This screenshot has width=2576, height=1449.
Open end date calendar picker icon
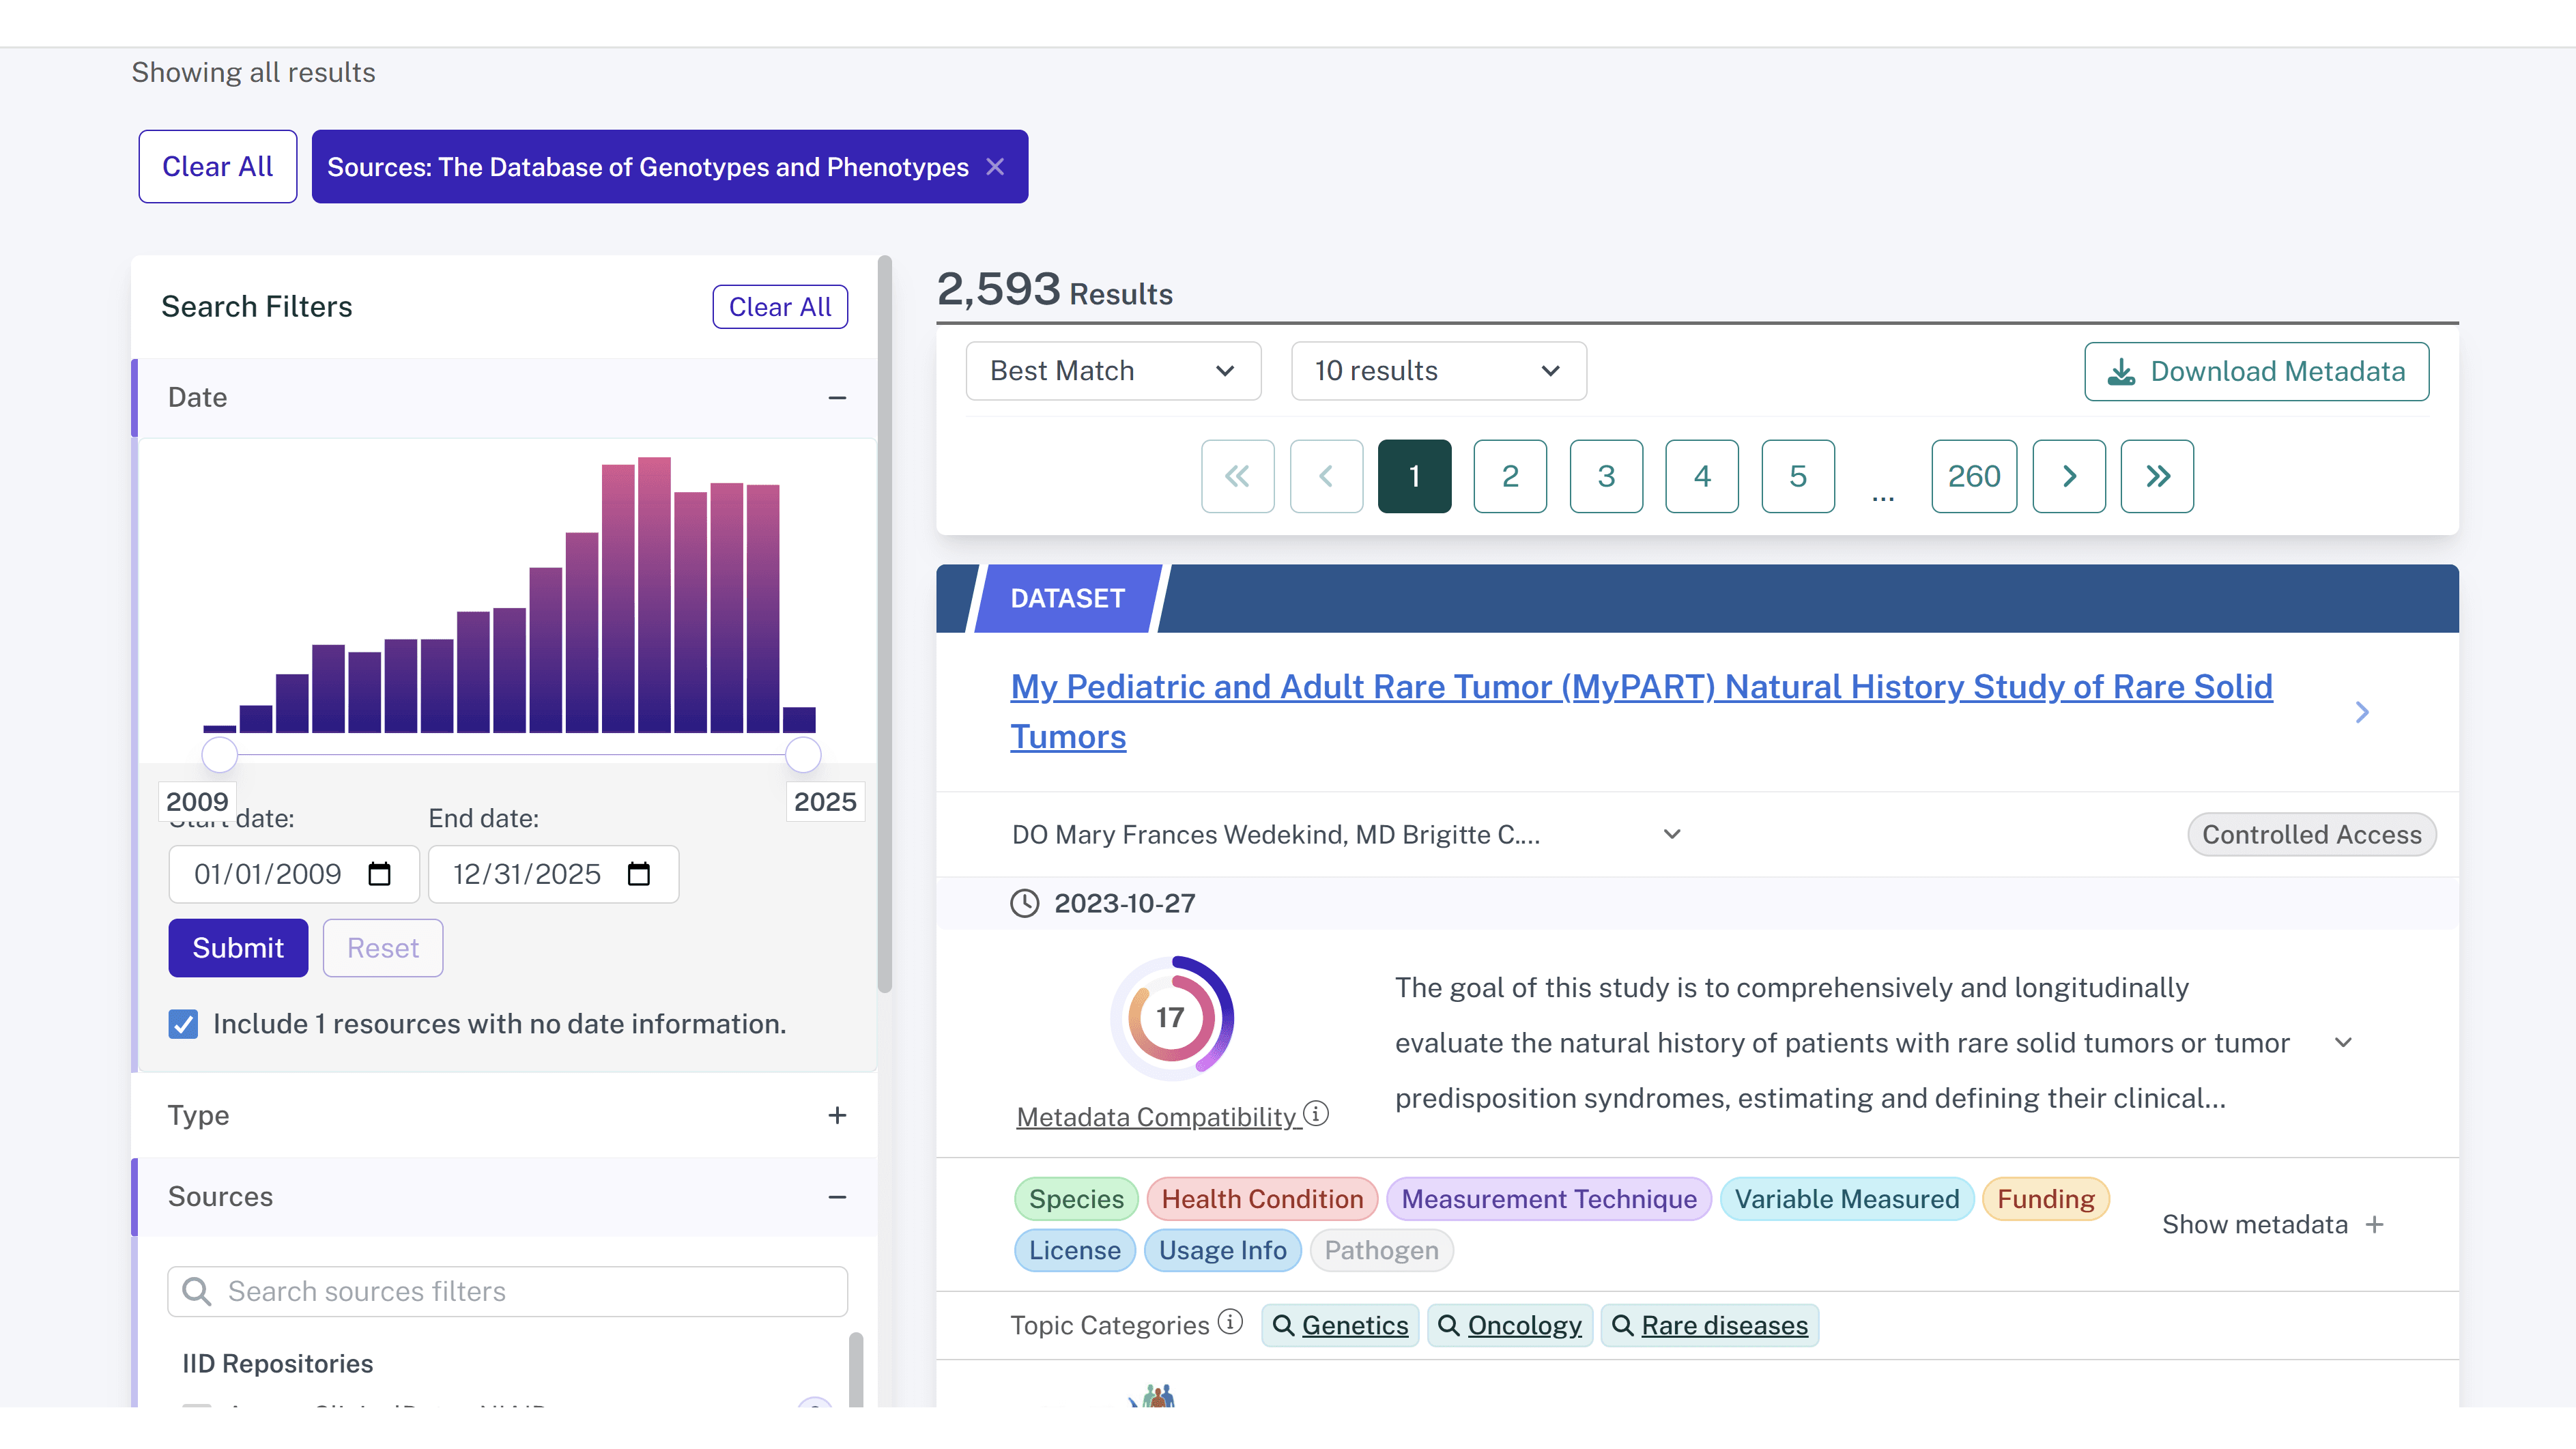(x=638, y=874)
